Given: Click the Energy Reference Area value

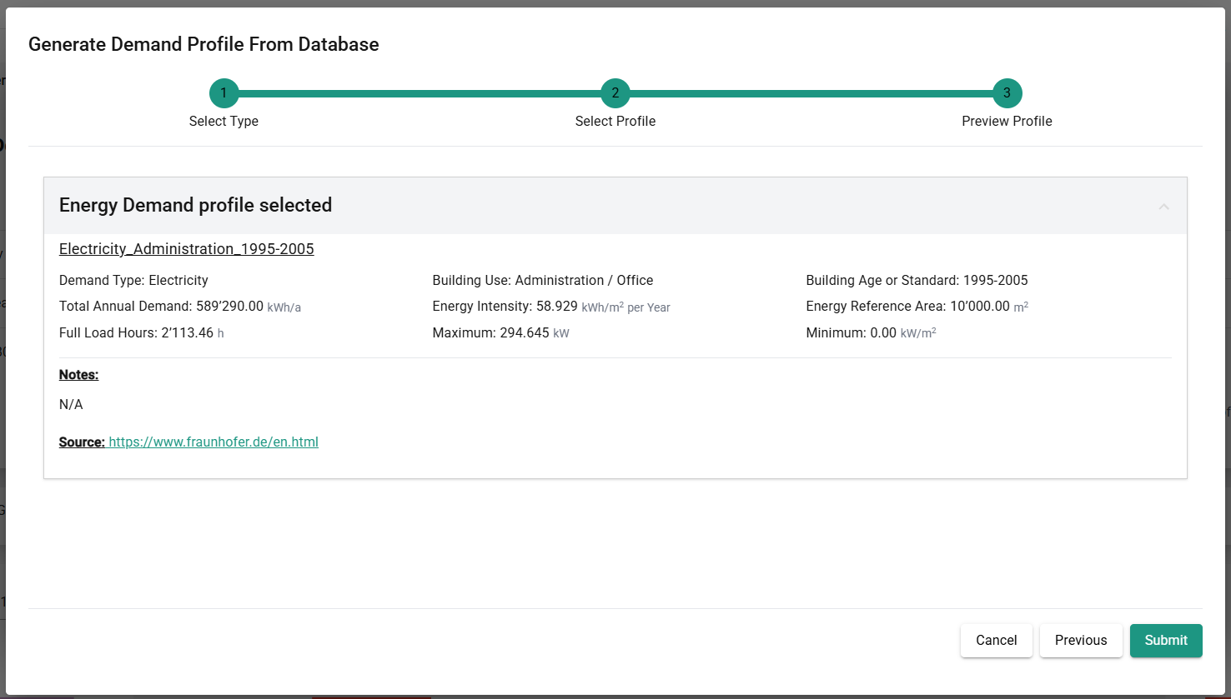Looking at the screenshot, I should pos(979,307).
